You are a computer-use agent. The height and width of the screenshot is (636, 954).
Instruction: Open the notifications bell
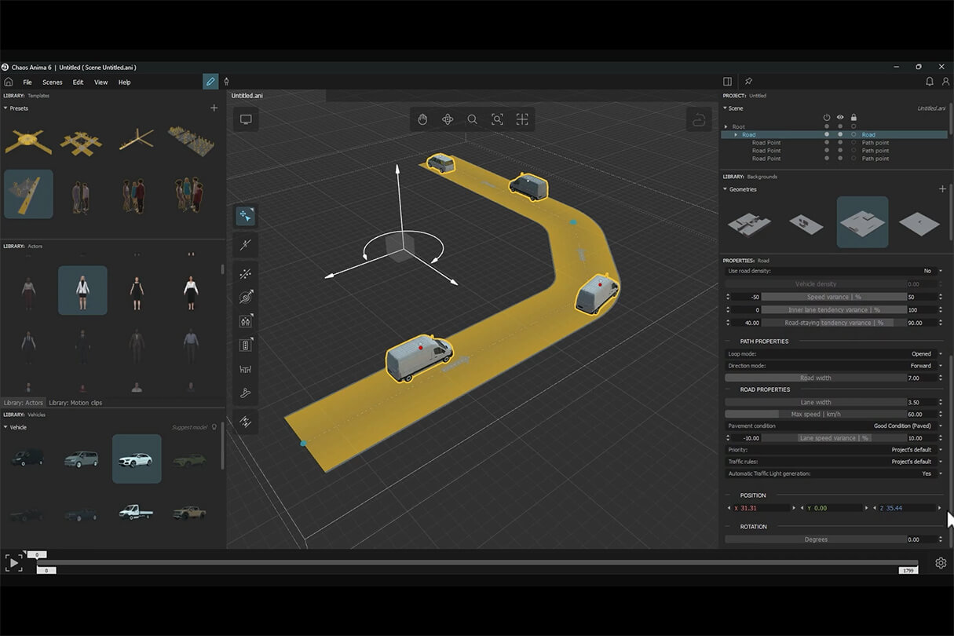pos(930,82)
